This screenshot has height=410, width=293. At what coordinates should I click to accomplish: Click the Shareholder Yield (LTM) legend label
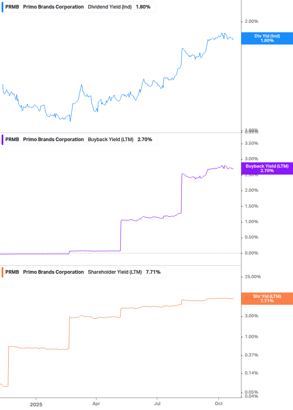115,272
